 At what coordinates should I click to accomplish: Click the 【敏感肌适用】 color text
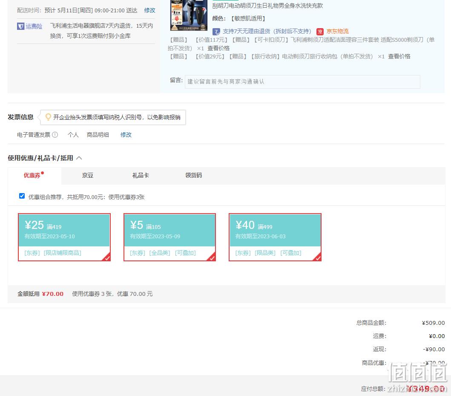click(x=248, y=19)
